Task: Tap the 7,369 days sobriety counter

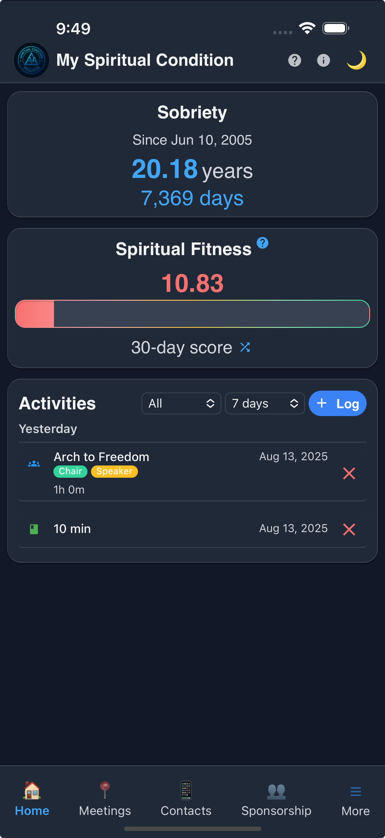Action: [192, 198]
